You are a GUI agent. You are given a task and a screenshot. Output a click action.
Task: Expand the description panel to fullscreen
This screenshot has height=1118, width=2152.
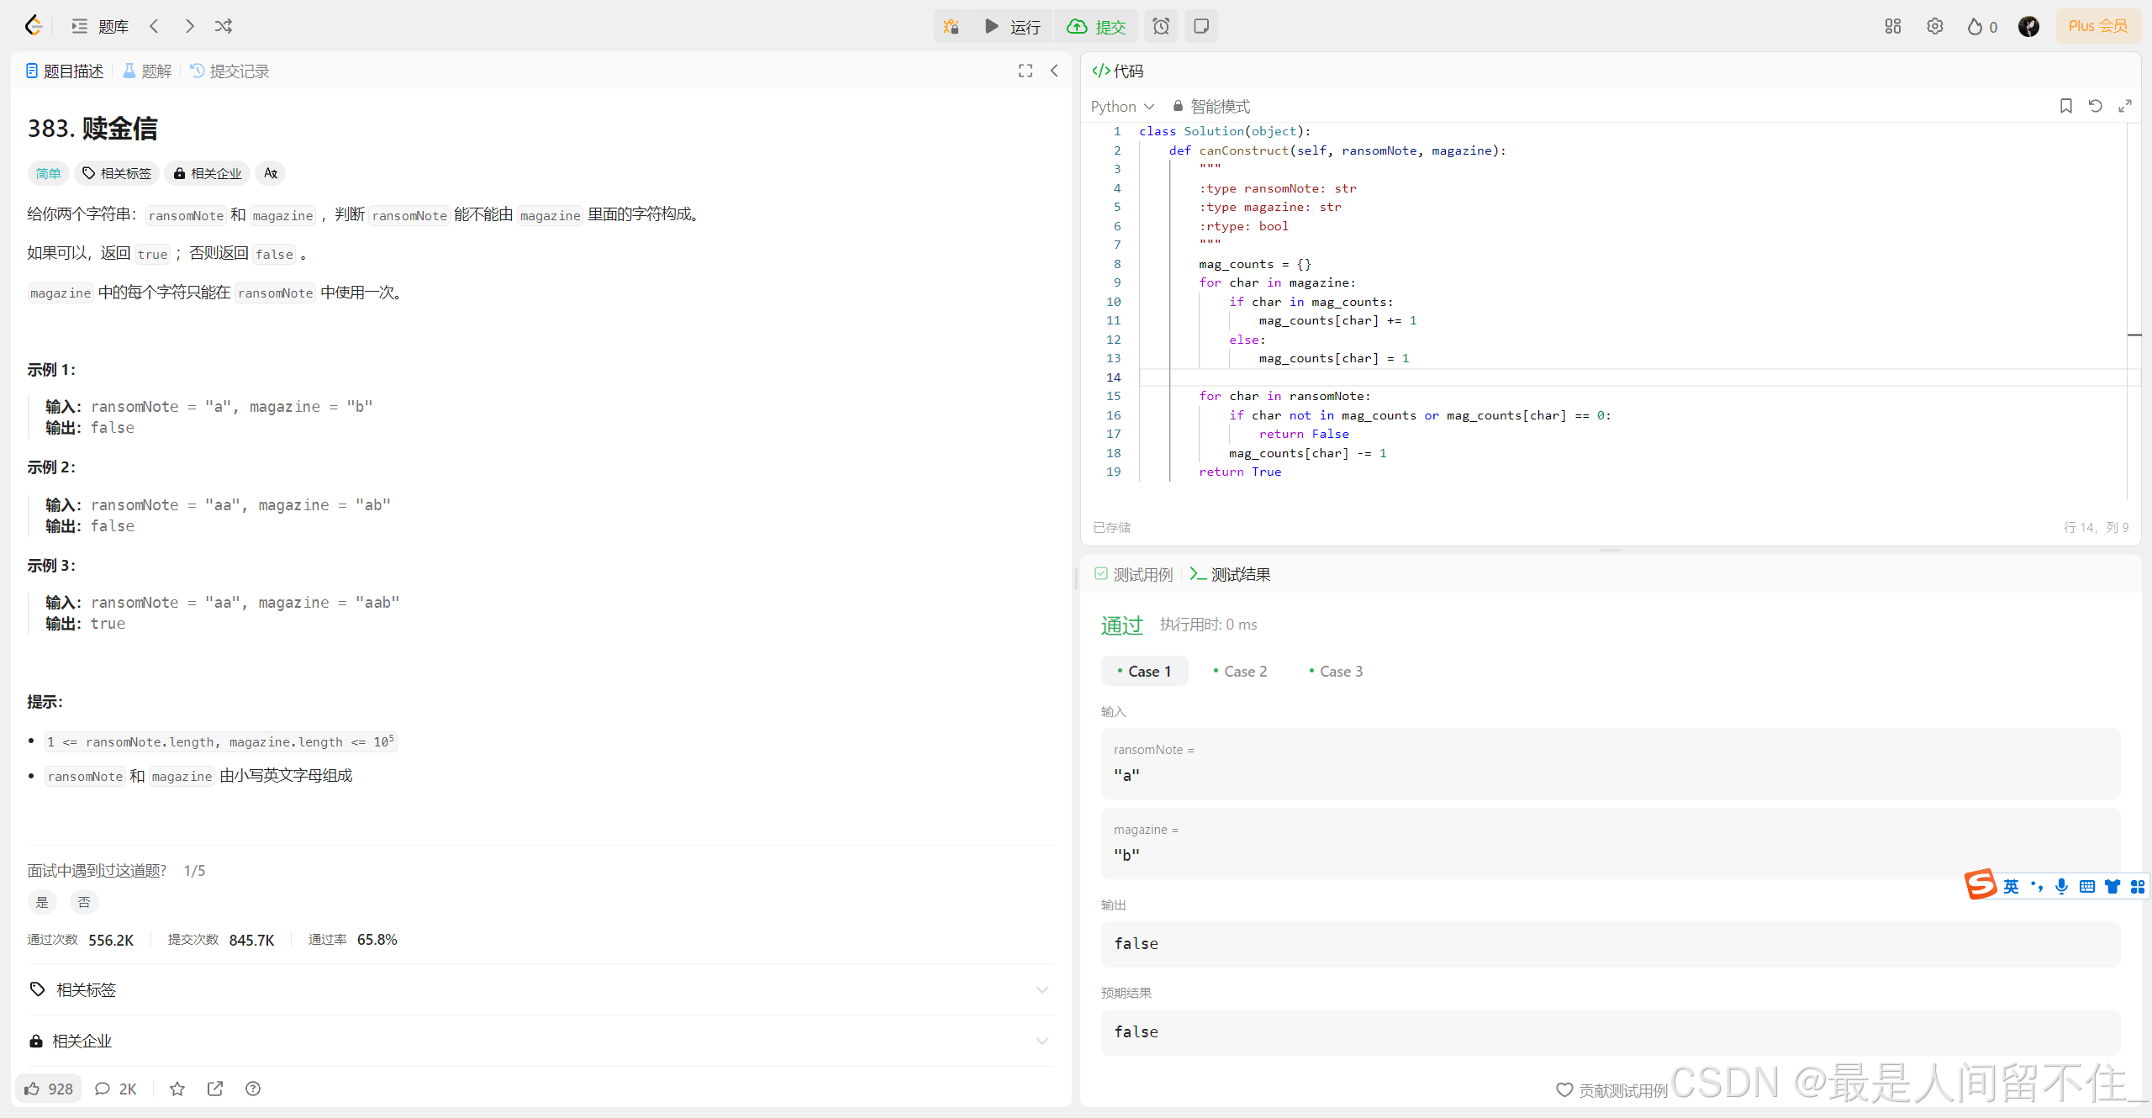tap(1025, 71)
